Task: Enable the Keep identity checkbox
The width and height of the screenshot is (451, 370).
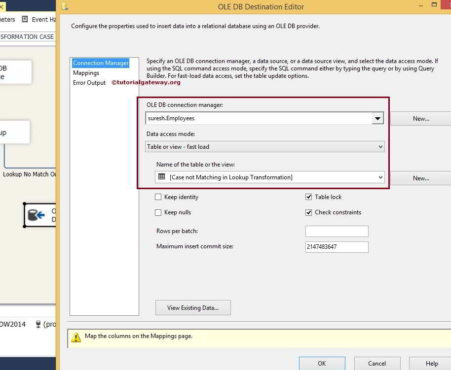Action: (x=158, y=197)
